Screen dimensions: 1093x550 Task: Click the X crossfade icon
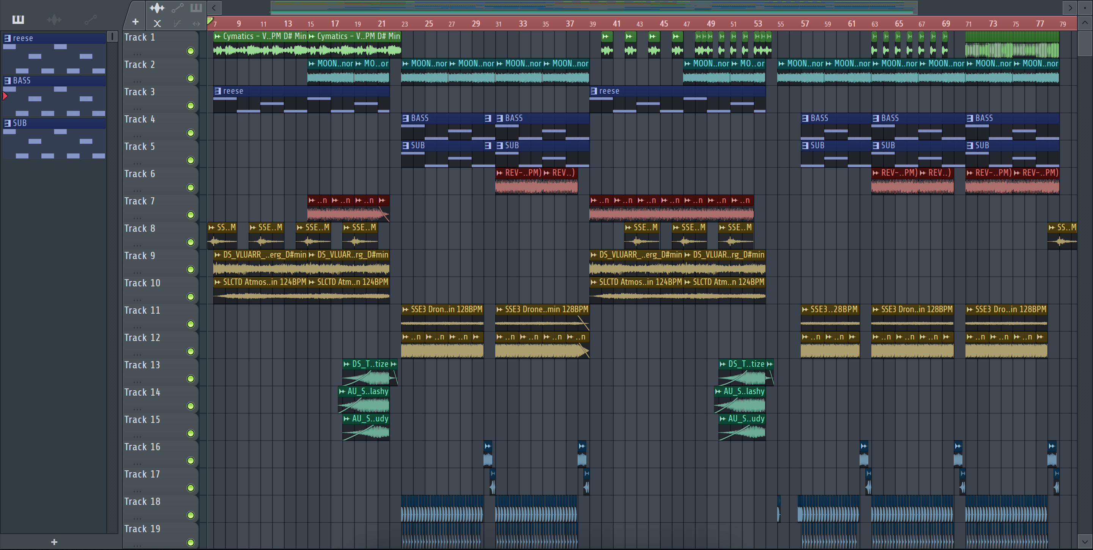157,24
